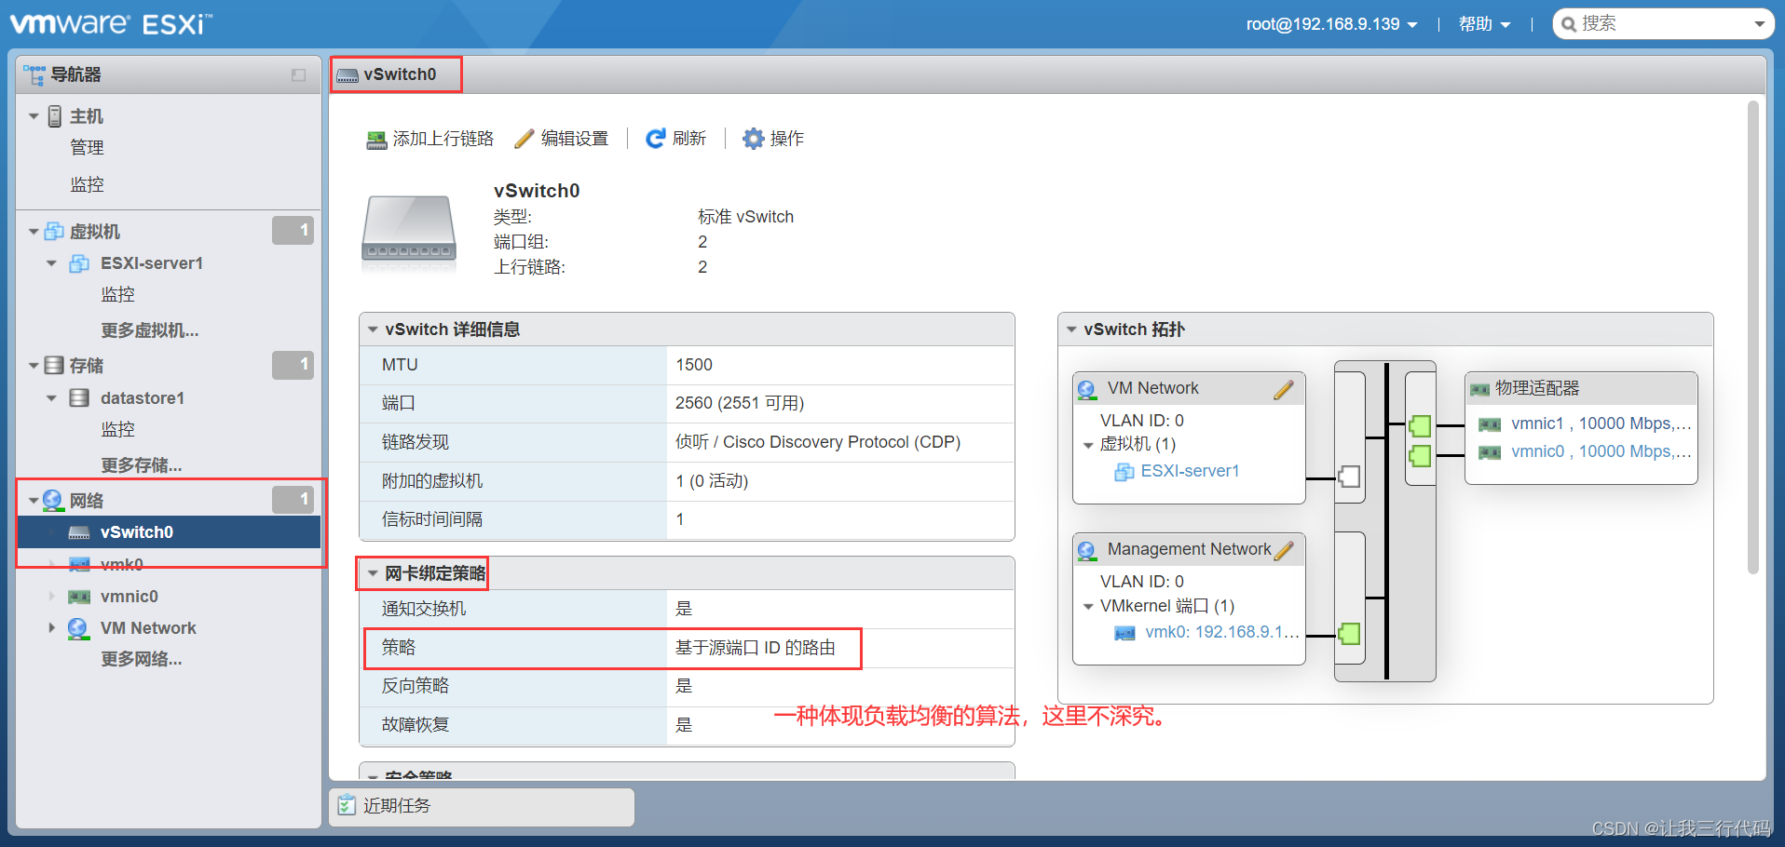The image size is (1785, 847).
Task: Edit Management Network pencil icon in topology
Action: tap(1284, 550)
